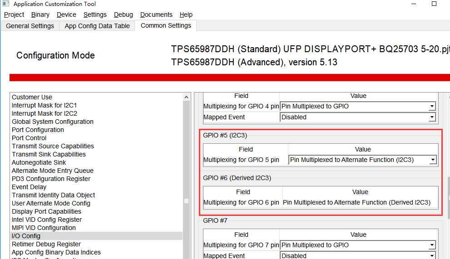
Task: Click the GPIO #5 (I2C3) group label
Action: pyautogui.click(x=225, y=135)
